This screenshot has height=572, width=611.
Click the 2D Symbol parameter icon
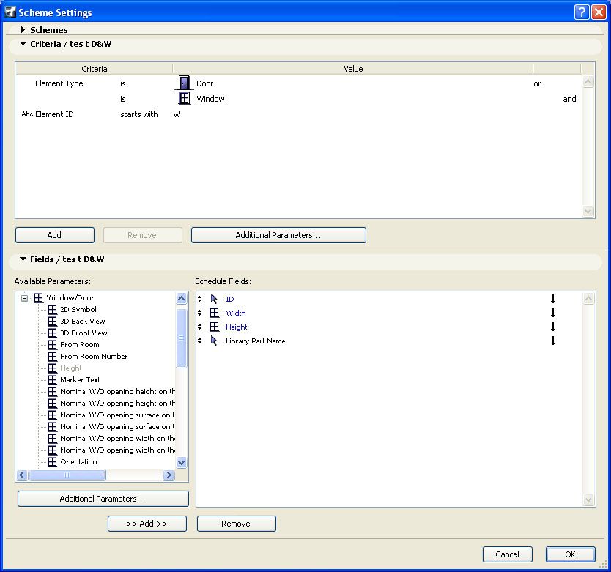pos(52,310)
